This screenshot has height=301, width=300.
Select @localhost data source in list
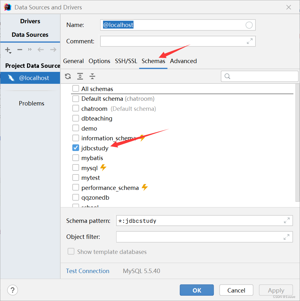coord(30,78)
